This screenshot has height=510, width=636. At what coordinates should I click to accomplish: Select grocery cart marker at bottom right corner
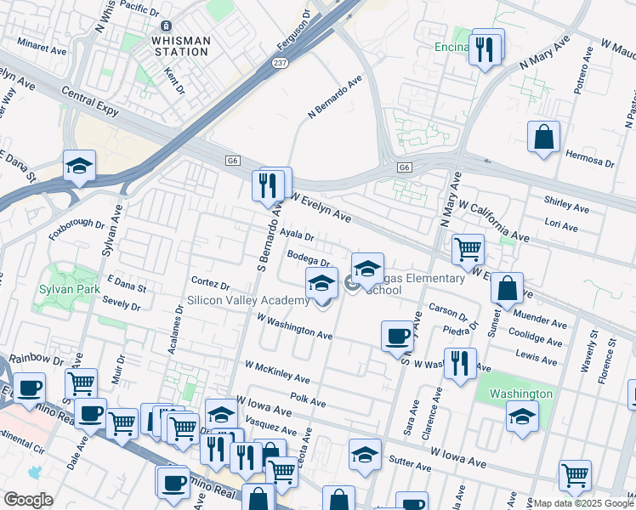coord(575,476)
